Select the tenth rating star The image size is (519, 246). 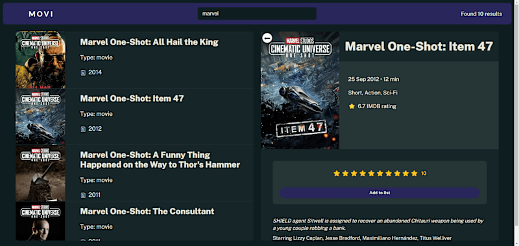415,173
